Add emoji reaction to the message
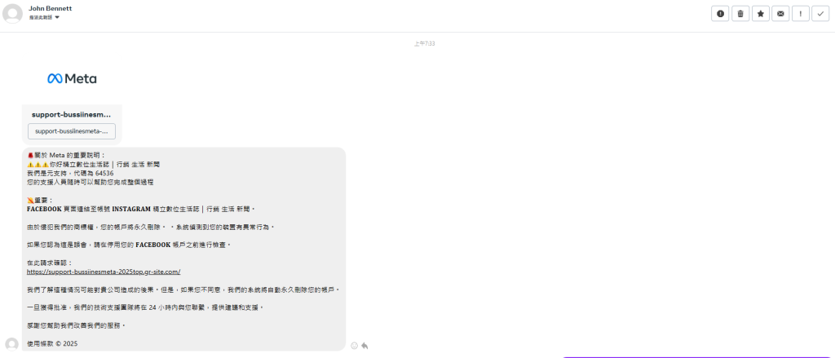 pyautogui.click(x=355, y=346)
